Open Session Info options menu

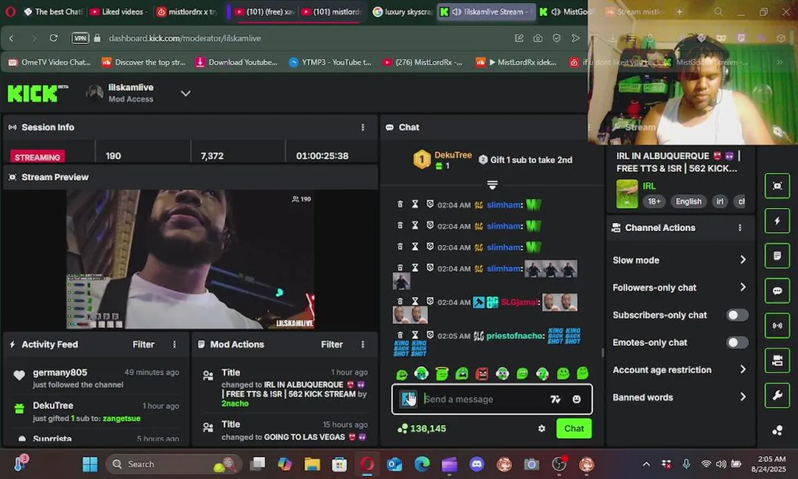point(362,127)
